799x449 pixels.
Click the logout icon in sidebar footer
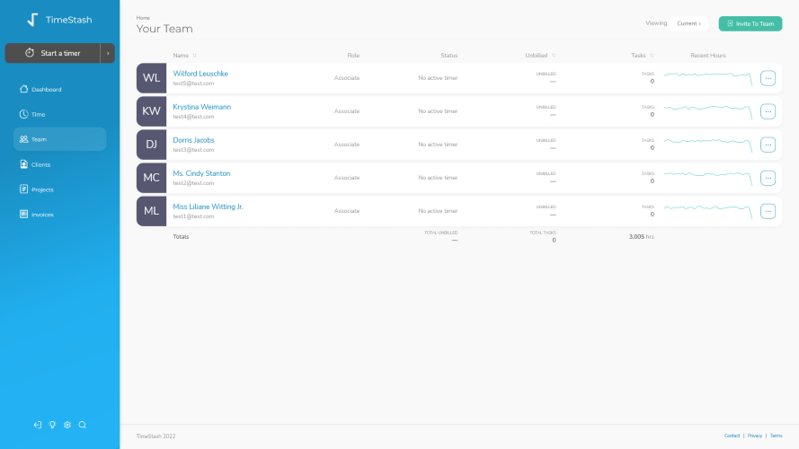(37, 425)
